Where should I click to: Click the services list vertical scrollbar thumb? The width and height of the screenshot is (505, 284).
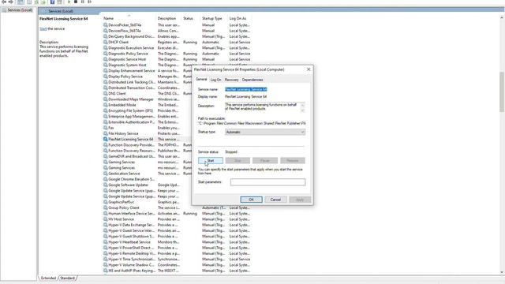[x=502, y=92]
